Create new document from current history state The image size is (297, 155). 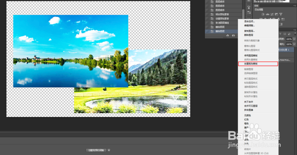[228, 35]
